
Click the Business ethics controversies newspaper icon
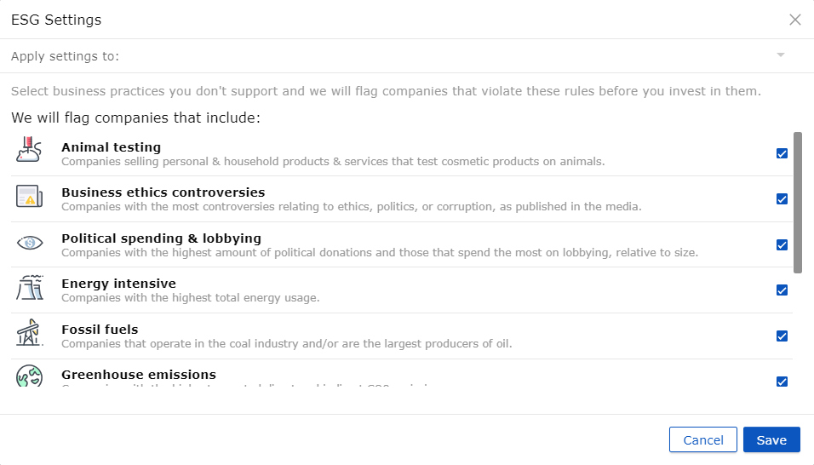point(29,196)
